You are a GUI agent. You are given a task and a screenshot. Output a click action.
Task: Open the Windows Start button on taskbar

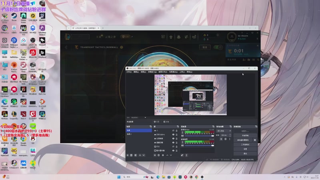pyautogui.click(x=119, y=177)
